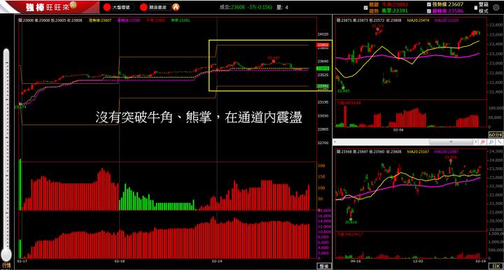
Task: Click the gold badge on 強棒旺旺來 logo
Action: click(x=73, y=4)
